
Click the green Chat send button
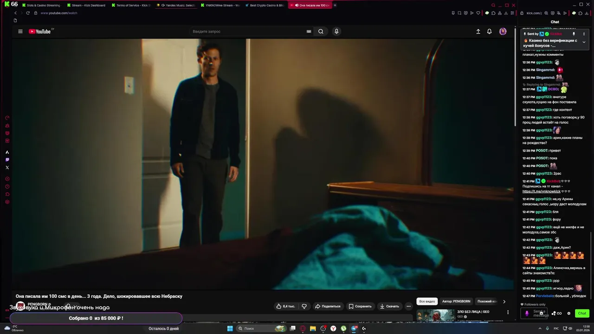point(582,314)
